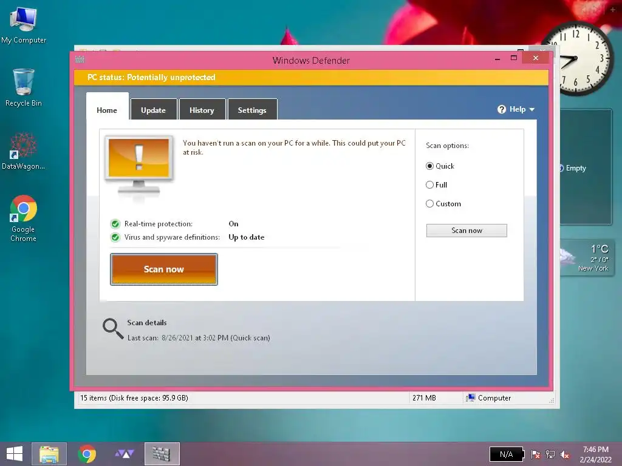Open the Windows Start button
622x466 pixels.
tap(15, 454)
